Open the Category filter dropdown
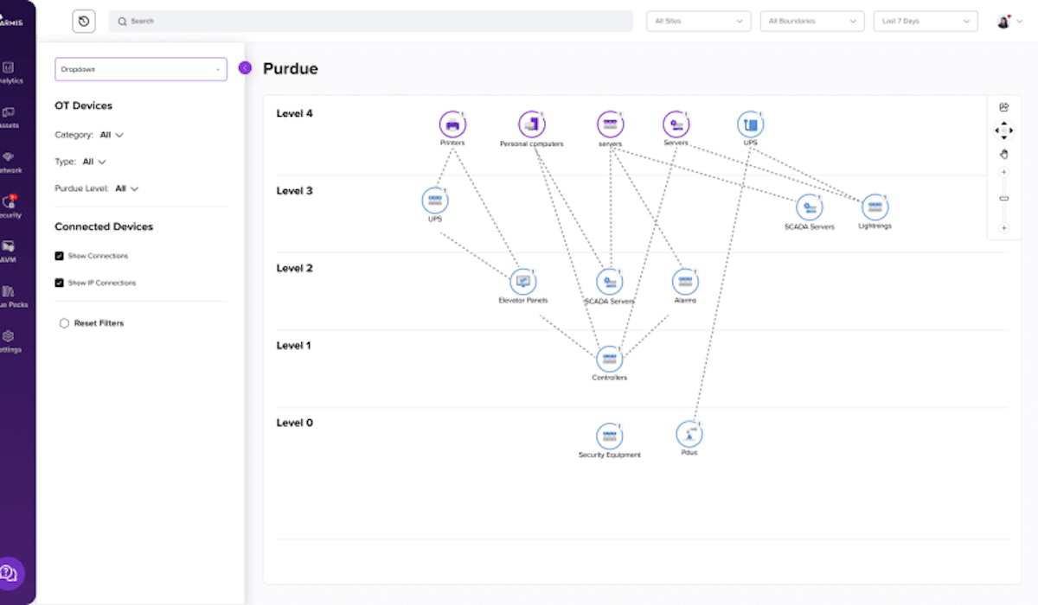Viewport: 1038px width, 605px height. point(112,135)
